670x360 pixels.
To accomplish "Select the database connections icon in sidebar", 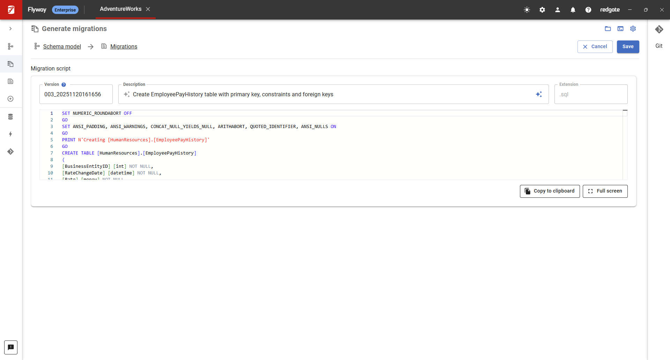I will pos(10,117).
